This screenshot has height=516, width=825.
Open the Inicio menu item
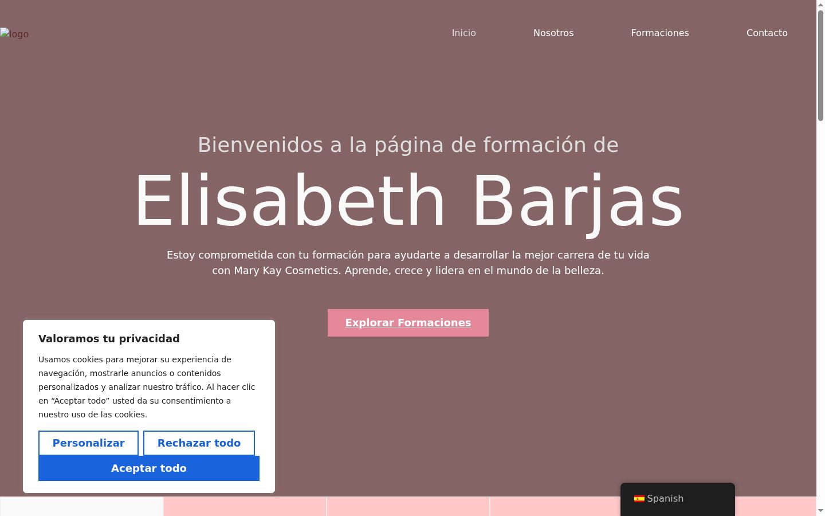coord(463,33)
